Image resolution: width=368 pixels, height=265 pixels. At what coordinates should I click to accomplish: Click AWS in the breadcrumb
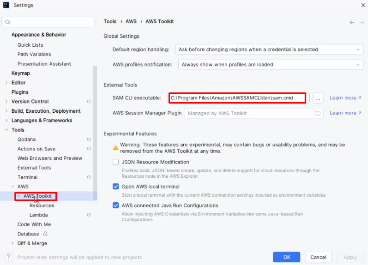(x=131, y=21)
